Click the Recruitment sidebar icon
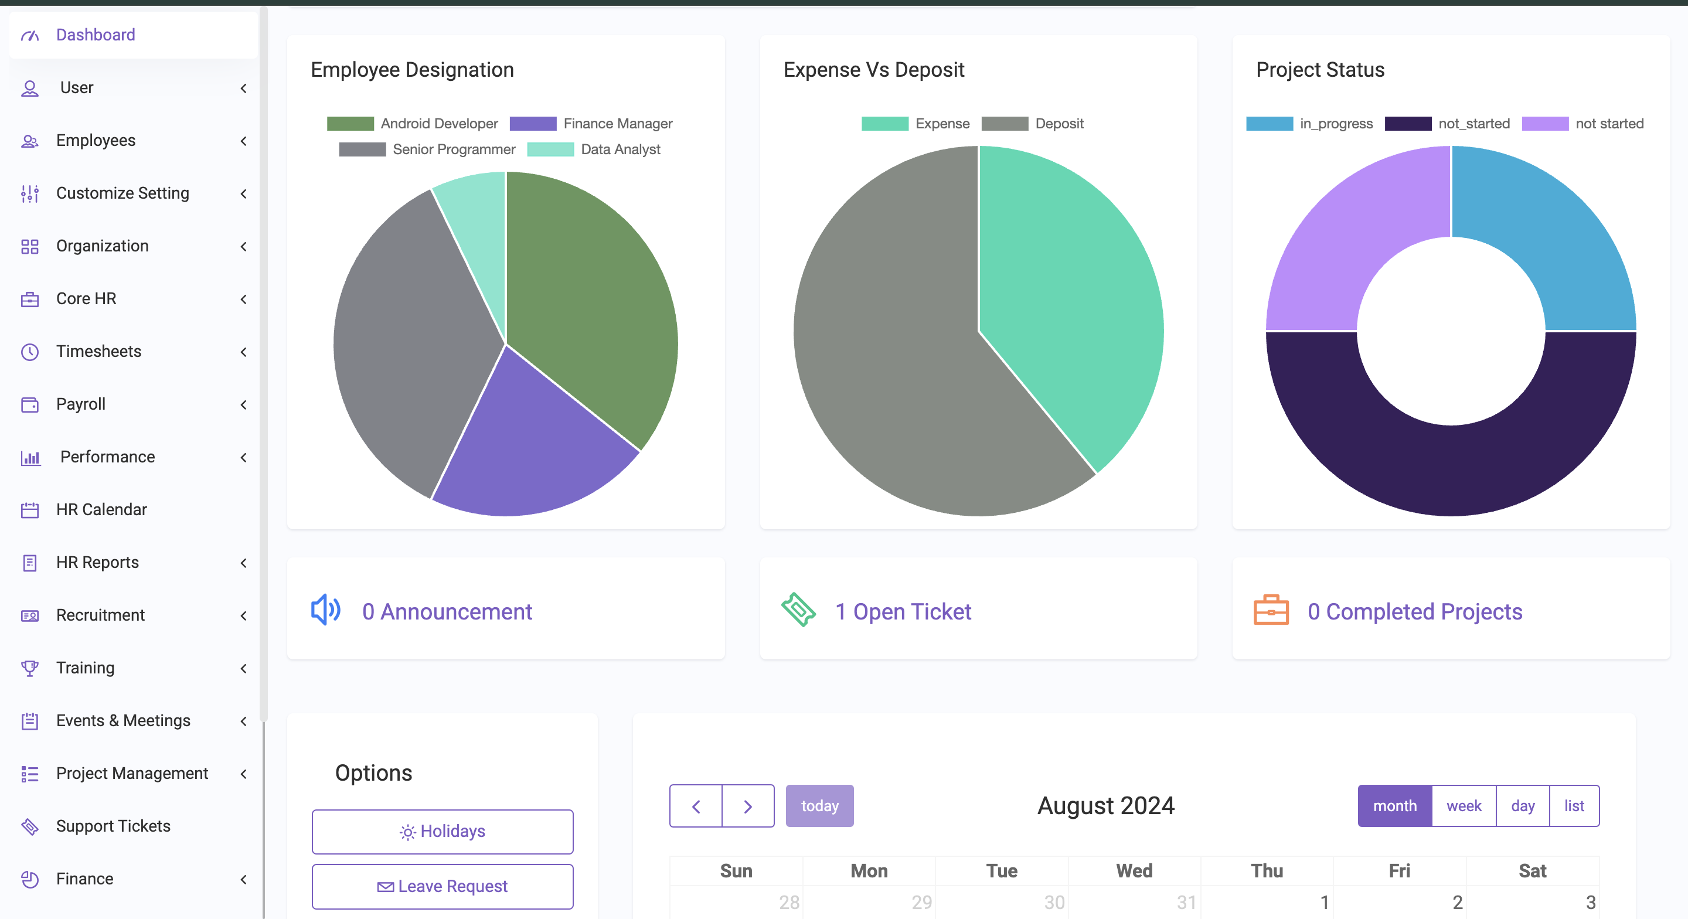This screenshot has width=1688, height=919. (30, 615)
